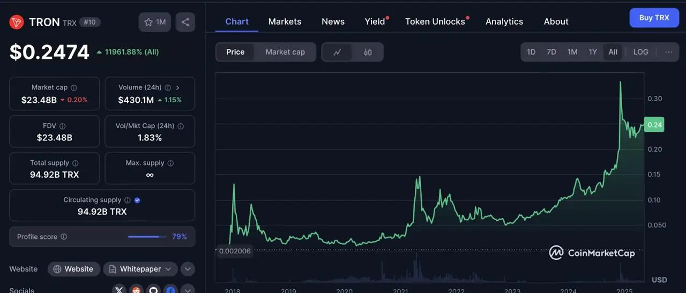Toggle the LOG scale on chart

point(640,52)
